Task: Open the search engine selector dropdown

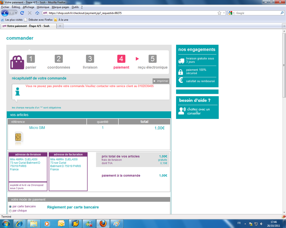Action: 231,13
